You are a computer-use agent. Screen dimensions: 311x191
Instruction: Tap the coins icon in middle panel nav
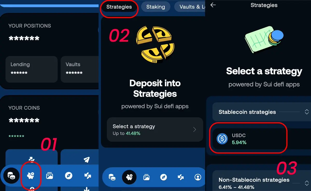[x=112, y=177]
